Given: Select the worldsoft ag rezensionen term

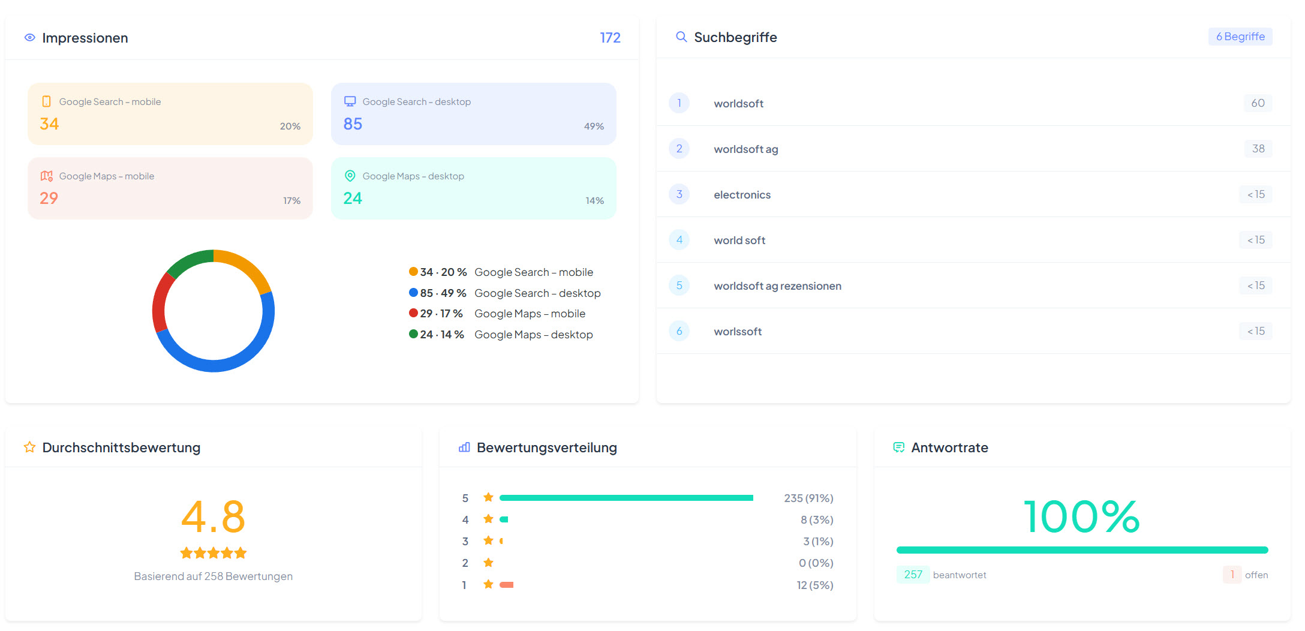Looking at the screenshot, I should (x=777, y=286).
